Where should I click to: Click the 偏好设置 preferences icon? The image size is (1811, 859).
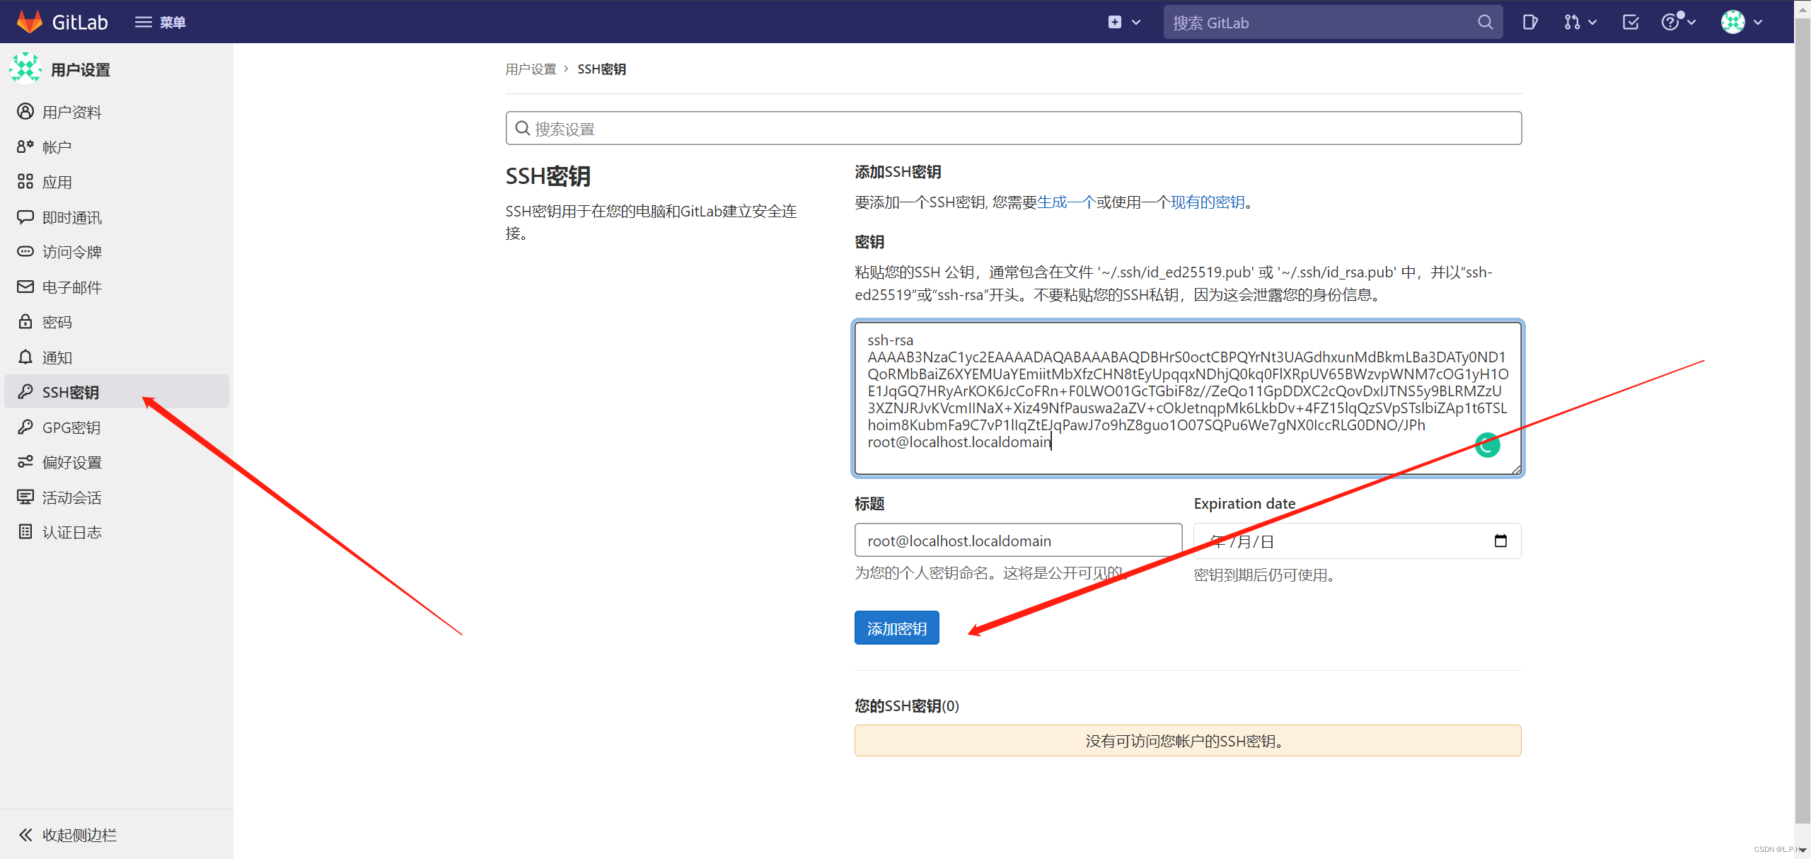(x=25, y=462)
